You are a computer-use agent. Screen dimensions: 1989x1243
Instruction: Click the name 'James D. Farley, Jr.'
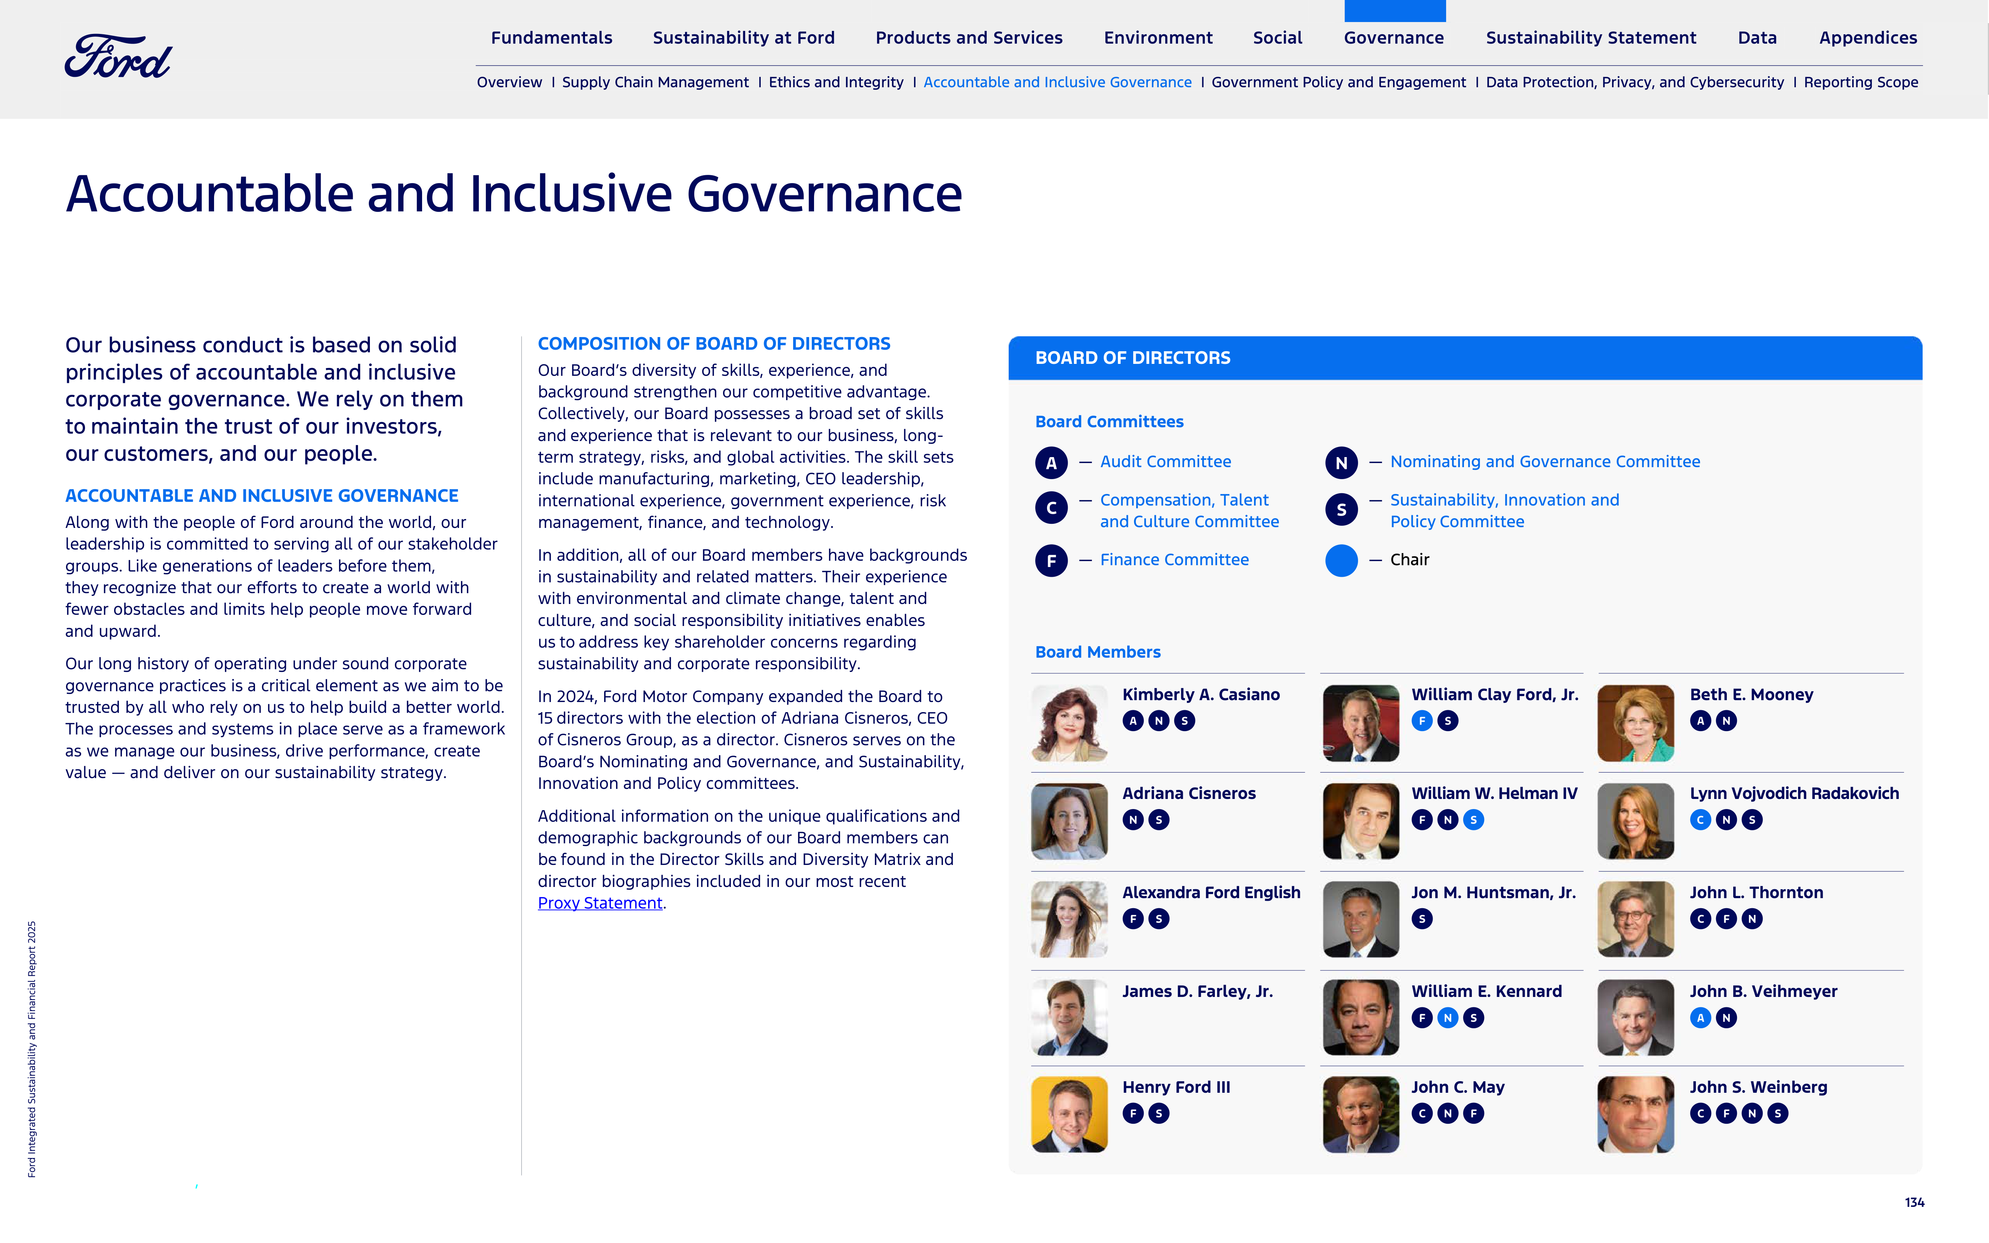point(1197,991)
